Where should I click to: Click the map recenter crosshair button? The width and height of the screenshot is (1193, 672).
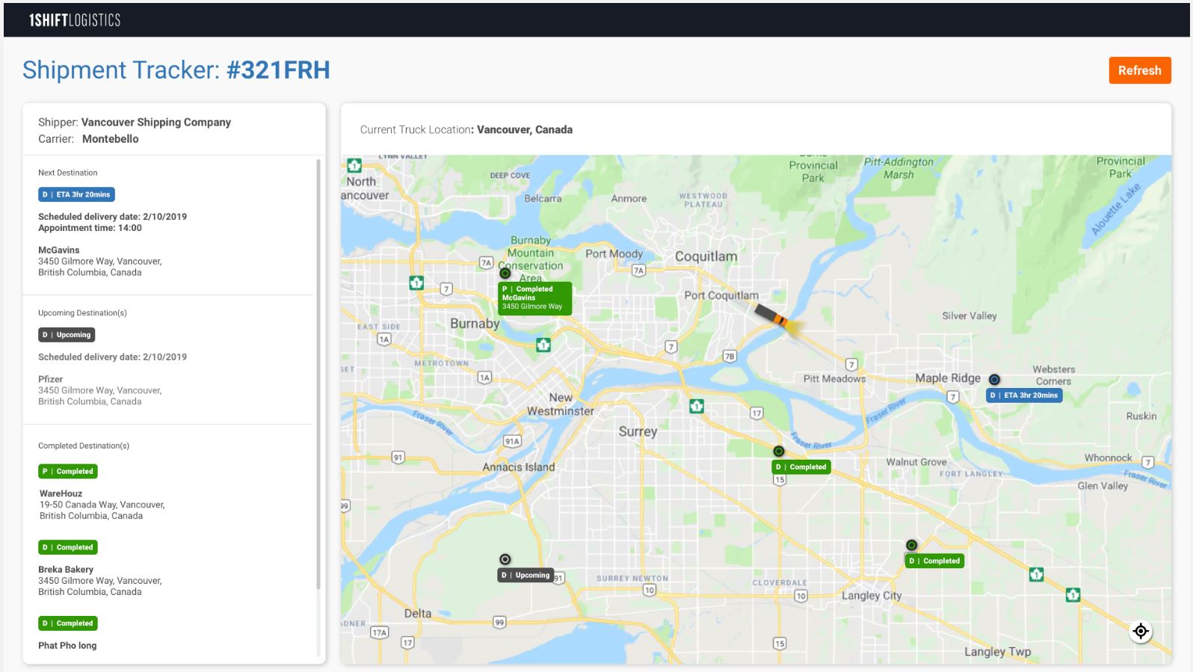tap(1140, 631)
